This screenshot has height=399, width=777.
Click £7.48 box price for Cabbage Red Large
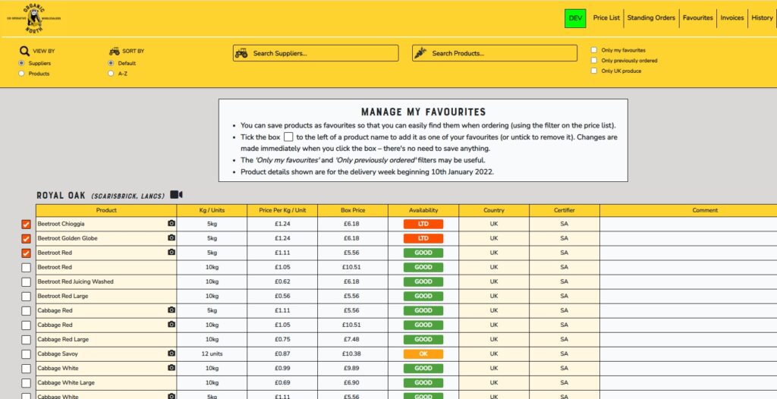pos(353,340)
